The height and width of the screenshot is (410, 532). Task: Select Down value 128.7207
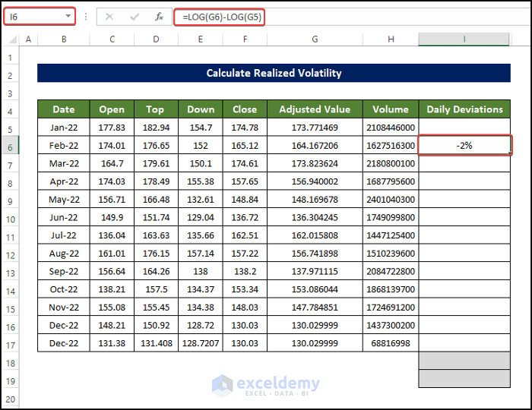[201, 343]
